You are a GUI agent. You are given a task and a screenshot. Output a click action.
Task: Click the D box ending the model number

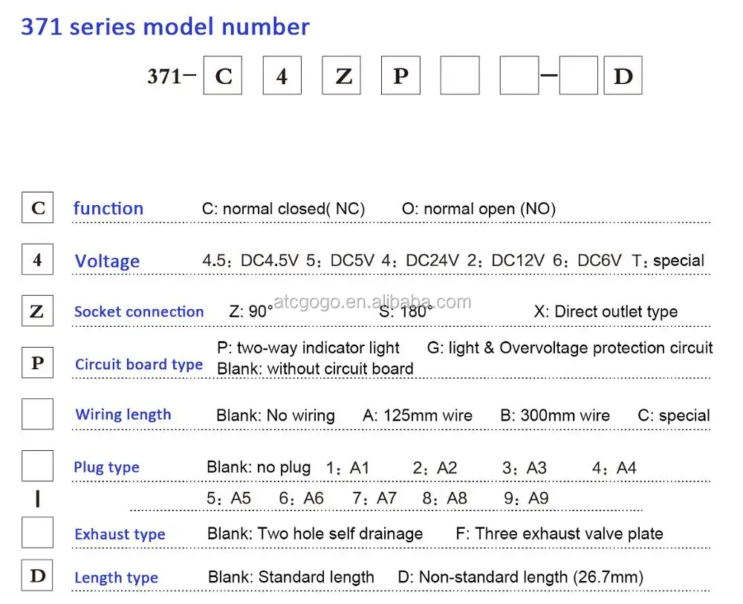click(623, 77)
